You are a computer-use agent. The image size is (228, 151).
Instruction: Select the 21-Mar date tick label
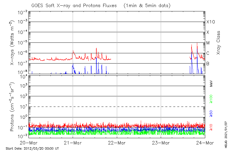(x=73, y=143)
